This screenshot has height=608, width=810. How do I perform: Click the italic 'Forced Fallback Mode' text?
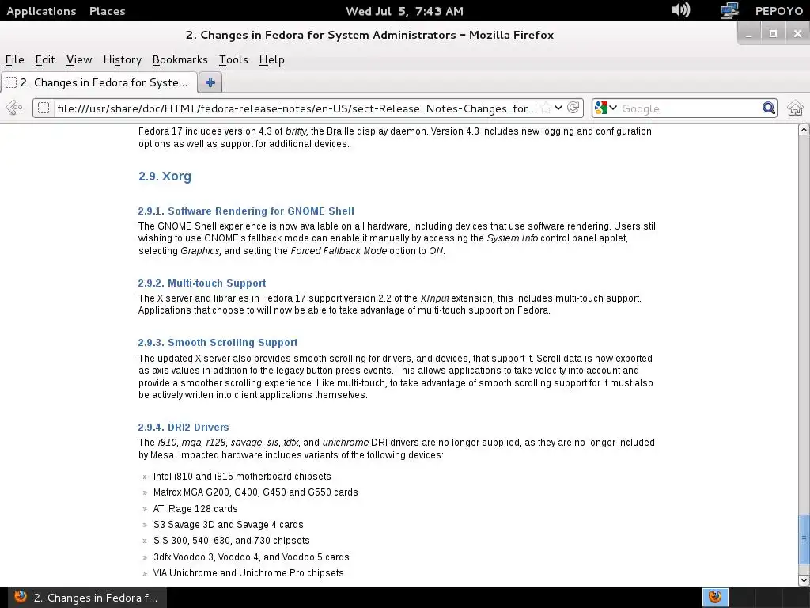click(339, 250)
